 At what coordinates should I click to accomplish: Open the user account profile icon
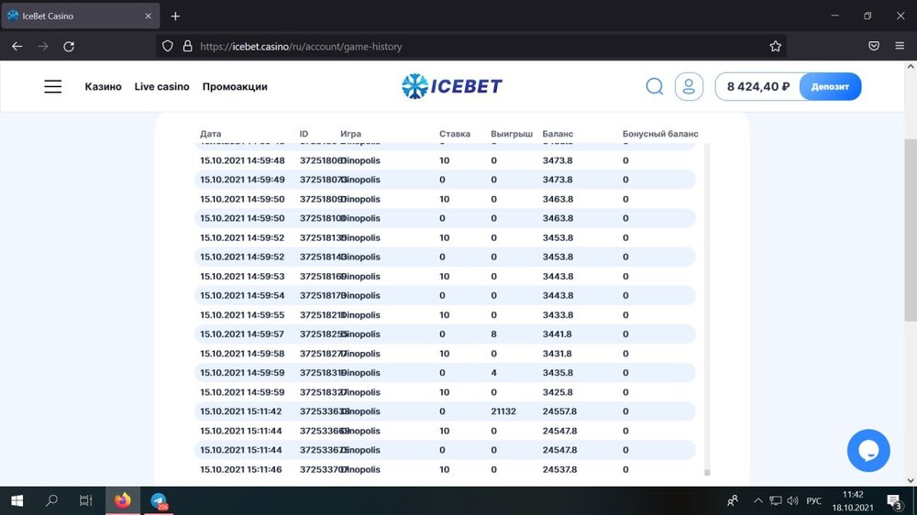688,86
